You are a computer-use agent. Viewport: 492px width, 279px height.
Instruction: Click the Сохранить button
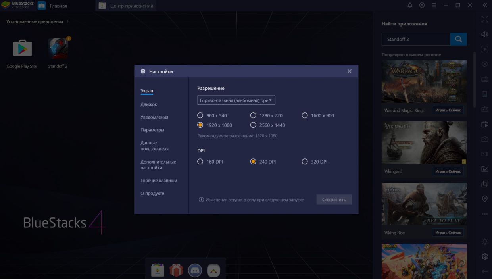pos(334,200)
